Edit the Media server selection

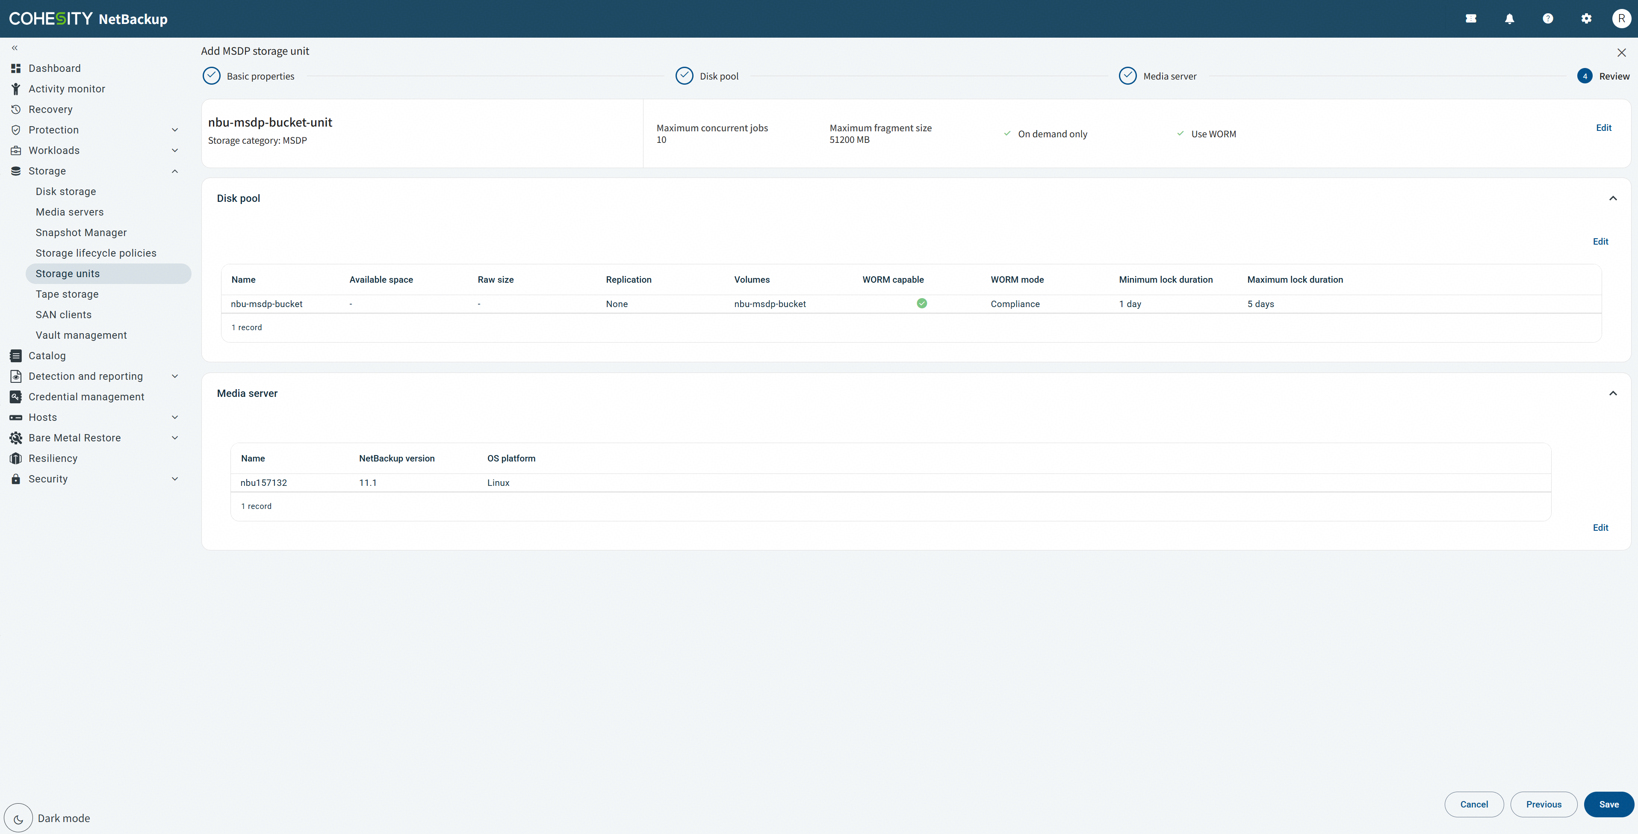1600,528
